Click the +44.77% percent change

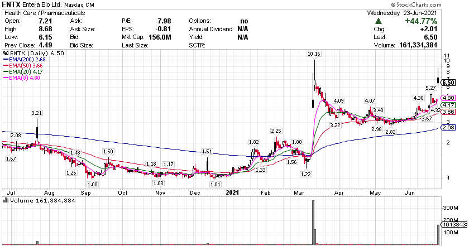pos(421,21)
